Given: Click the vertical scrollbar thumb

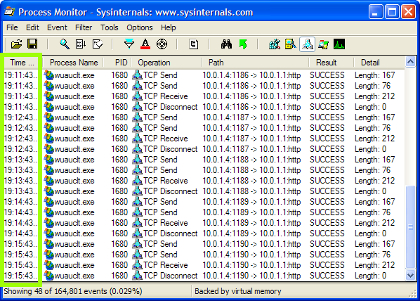Looking at the screenshot, I should coord(410,227).
